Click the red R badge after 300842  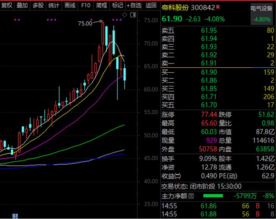(x=218, y=7)
